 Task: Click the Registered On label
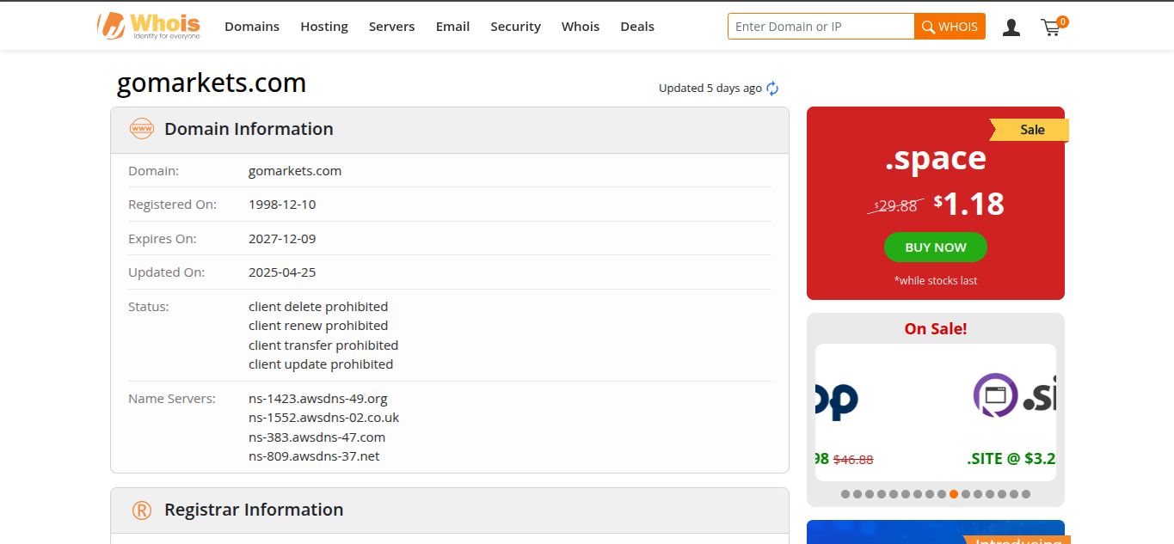coord(173,205)
